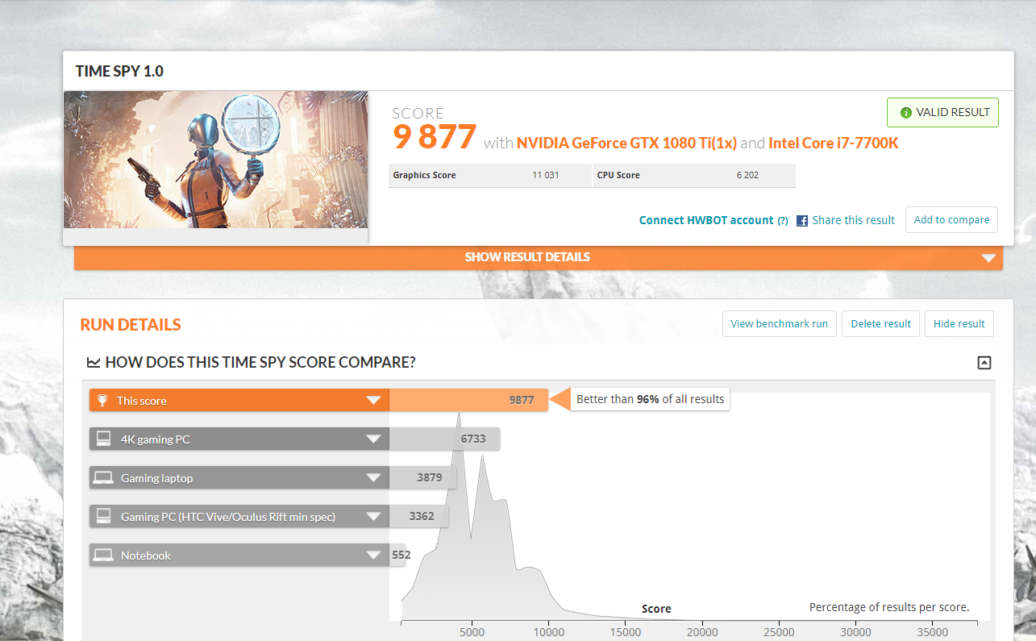Open the Gaming PC (HTC Vive/Oculus Rift) dropdown arrow

[x=372, y=517]
